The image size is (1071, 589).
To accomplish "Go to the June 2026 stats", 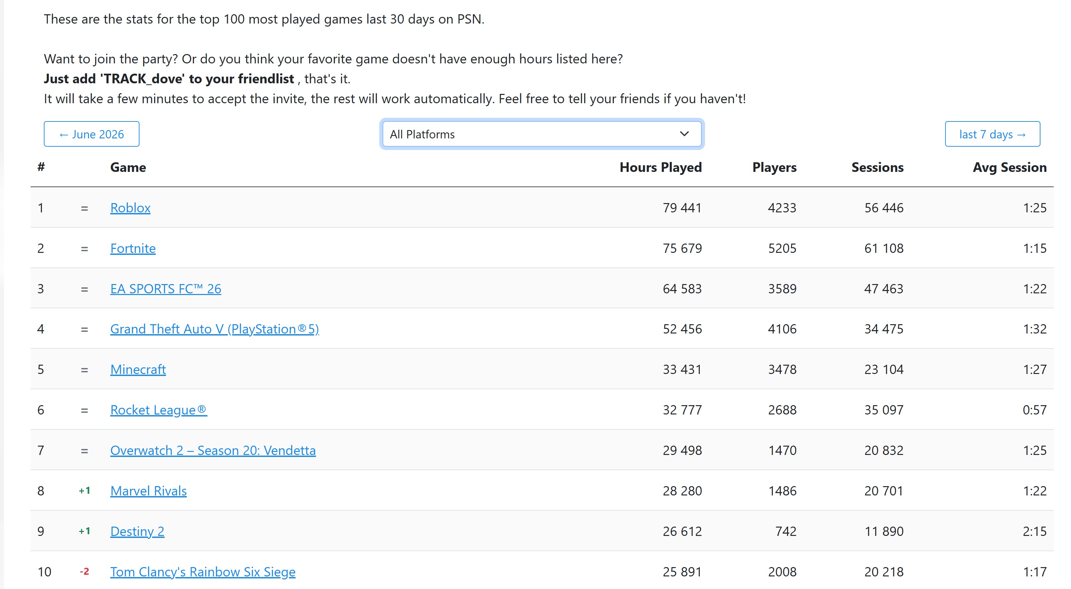I will pos(91,134).
